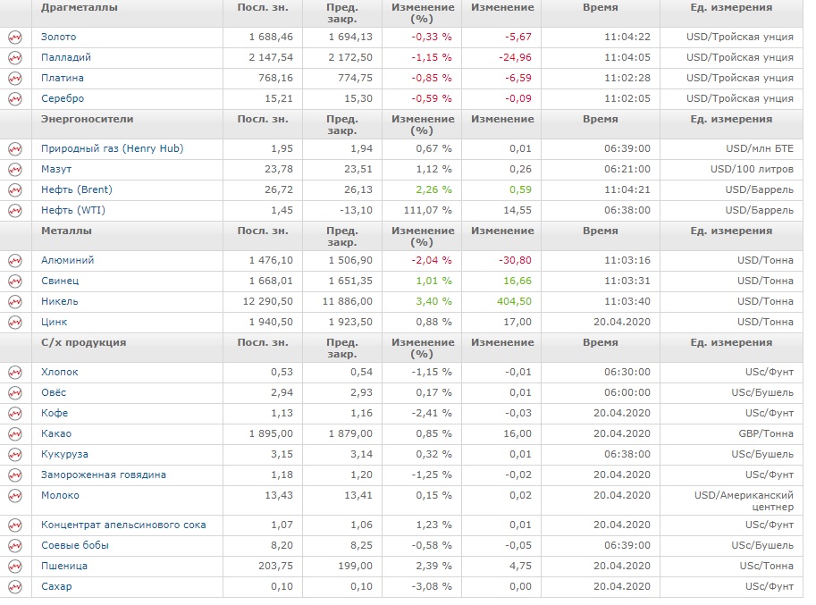Open the Какао commodity link
The image size is (816, 605).
[x=55, y=433]
